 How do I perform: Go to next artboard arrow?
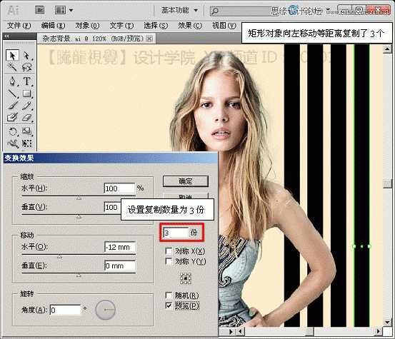point(231,332)
